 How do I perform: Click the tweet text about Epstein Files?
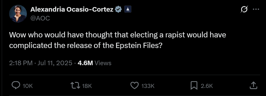118,40
